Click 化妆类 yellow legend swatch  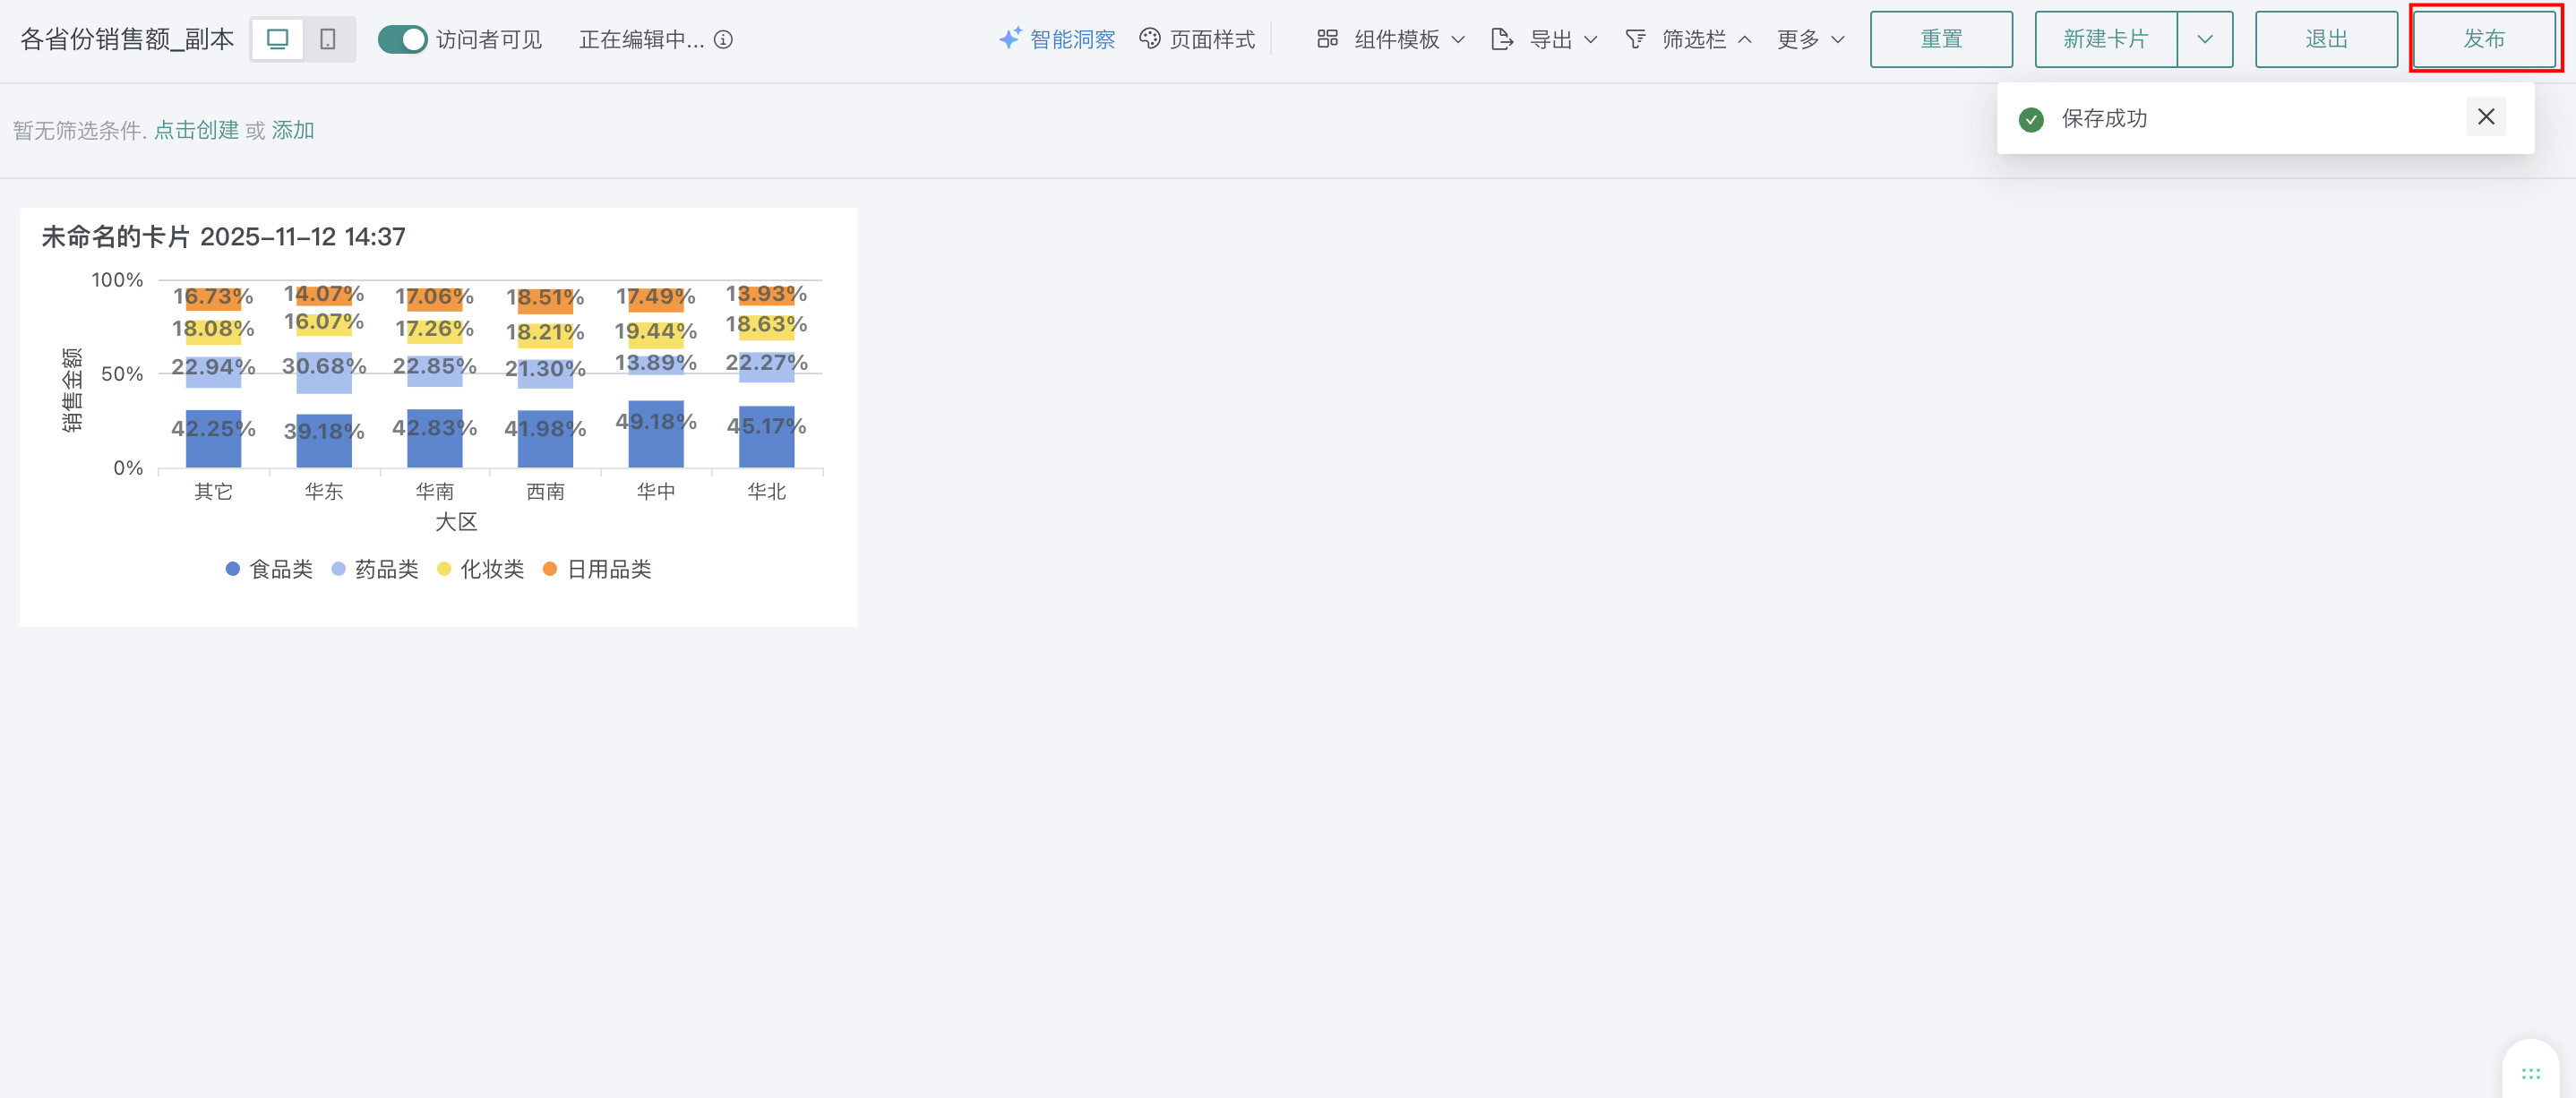click(x=444, y=569)
